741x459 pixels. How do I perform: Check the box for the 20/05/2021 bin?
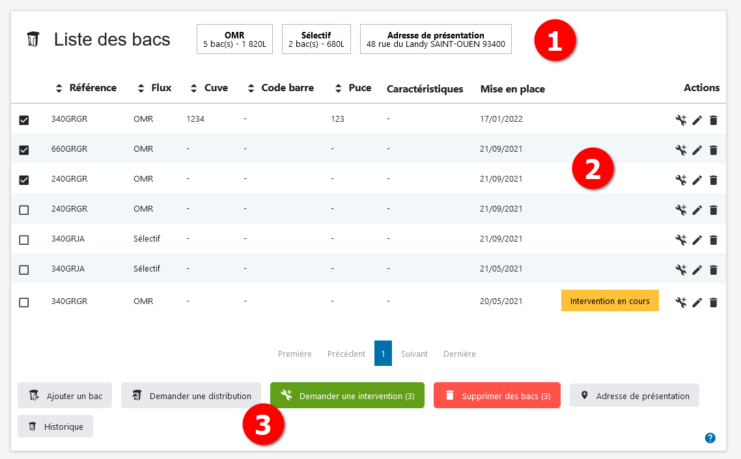point(24,302)
